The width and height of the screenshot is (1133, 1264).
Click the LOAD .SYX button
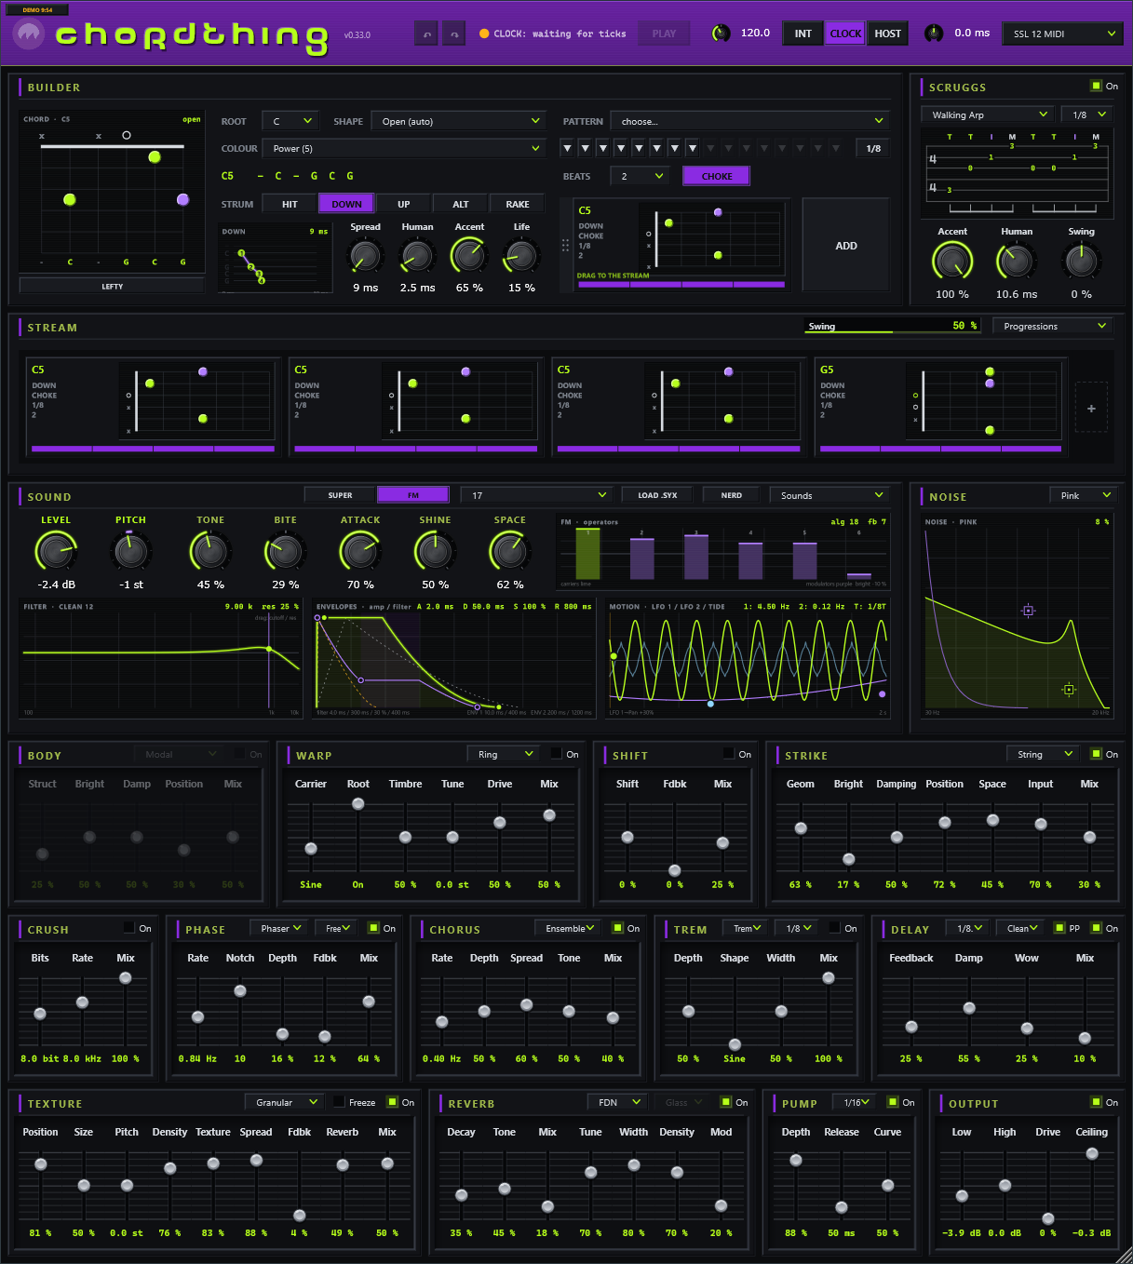[657, 495]
